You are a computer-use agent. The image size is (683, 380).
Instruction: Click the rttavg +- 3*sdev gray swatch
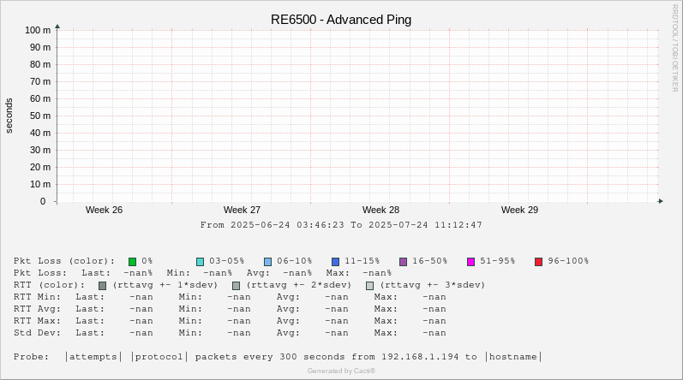370,285
